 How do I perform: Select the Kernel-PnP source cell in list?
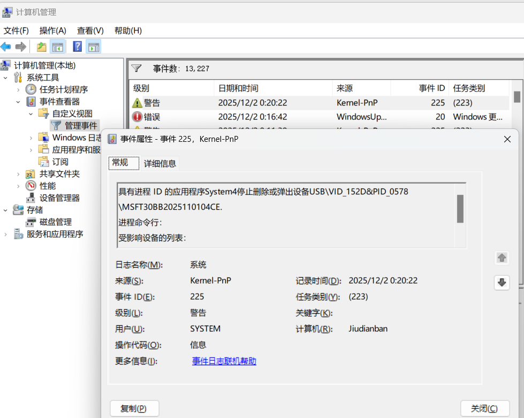(x=357, y=103)
